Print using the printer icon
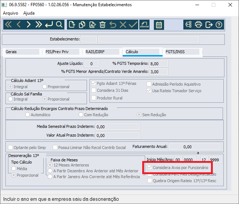This screenshot has height=204, width=239. [199, 24]
